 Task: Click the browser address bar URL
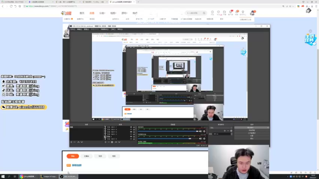tap(53, 6)
